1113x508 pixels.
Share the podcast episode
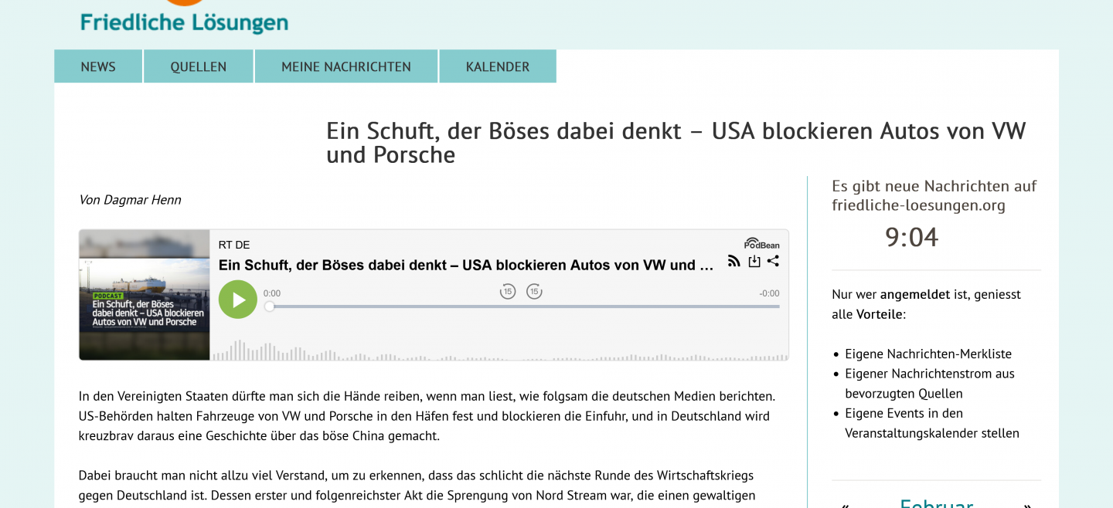(773, 261)
